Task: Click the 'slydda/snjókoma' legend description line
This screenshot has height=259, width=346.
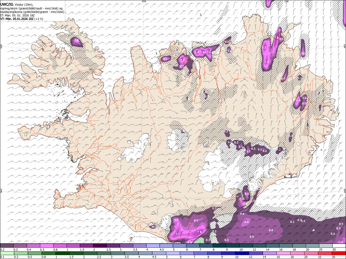Action: click(x=32, y=12)
